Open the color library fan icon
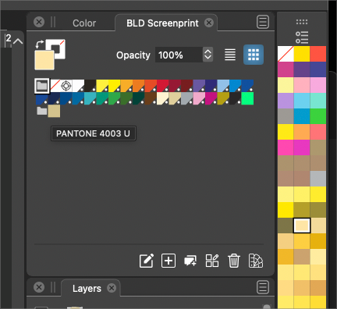This screenshot has height=309, width=337. pyautogui.click(x=256, y=261)
